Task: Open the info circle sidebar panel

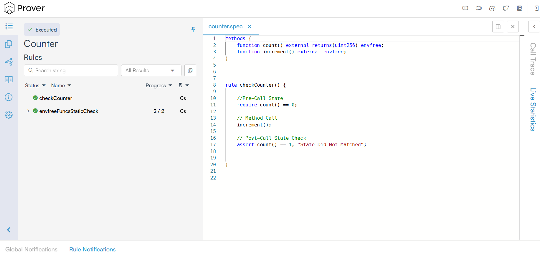Action: coord(9,97)
